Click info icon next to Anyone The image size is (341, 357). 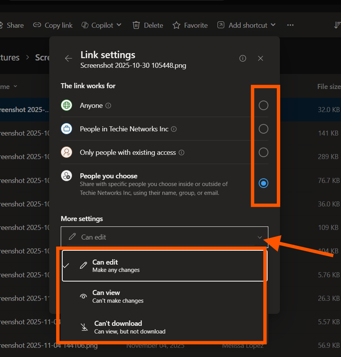point(108,106)
